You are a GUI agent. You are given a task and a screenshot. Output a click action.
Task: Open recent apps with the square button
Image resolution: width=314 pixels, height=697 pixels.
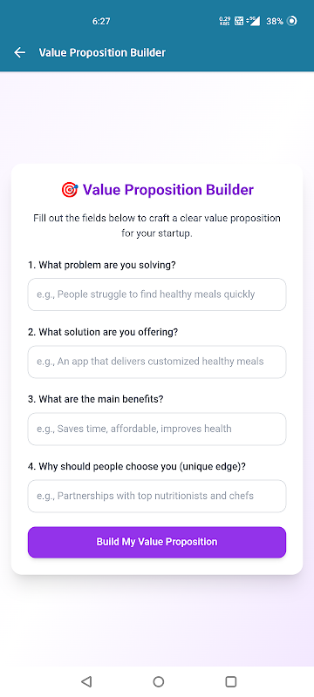tap(230, 681)
